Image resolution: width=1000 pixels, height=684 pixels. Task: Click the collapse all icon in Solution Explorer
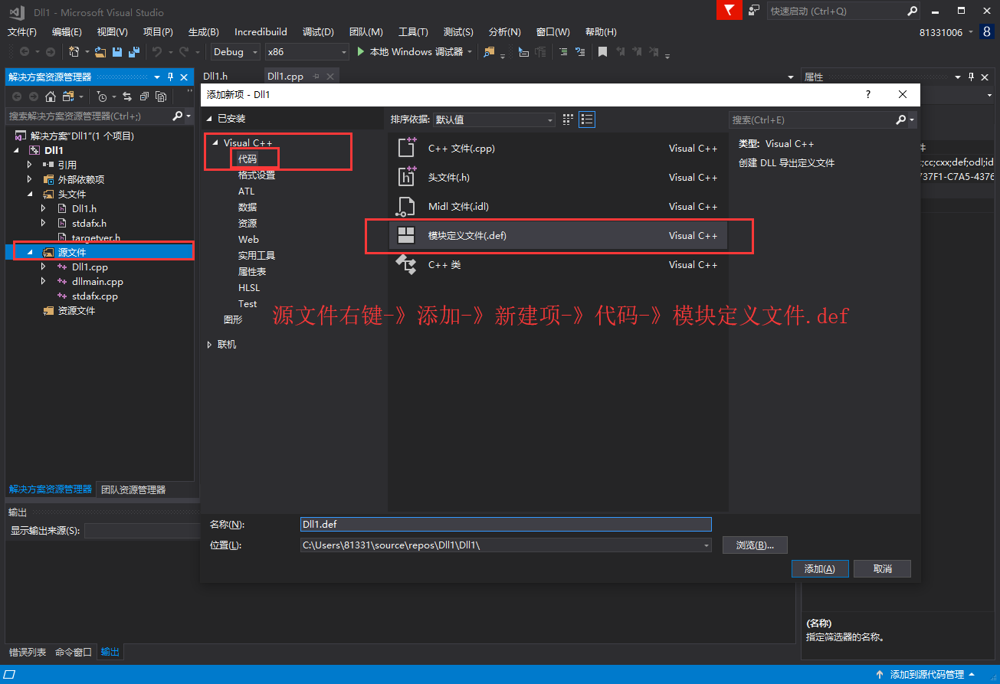(144, 97)
